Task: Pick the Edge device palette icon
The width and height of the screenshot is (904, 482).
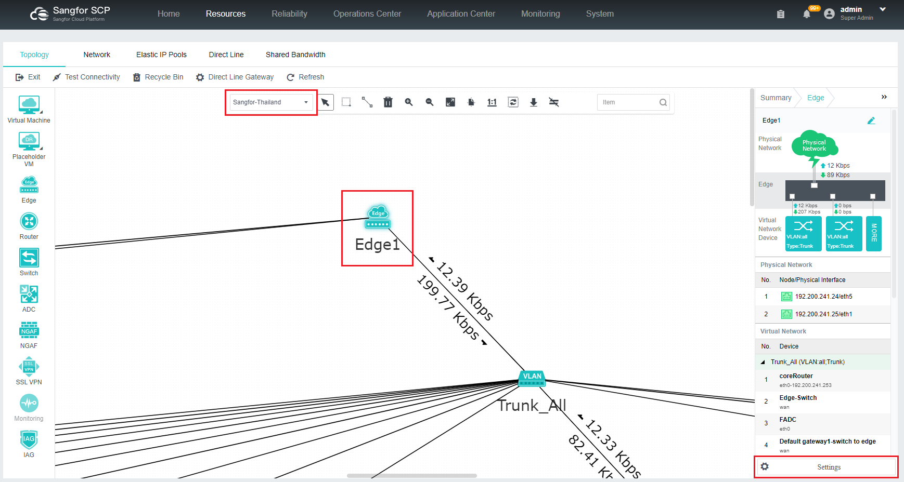Action: point(29,185)
